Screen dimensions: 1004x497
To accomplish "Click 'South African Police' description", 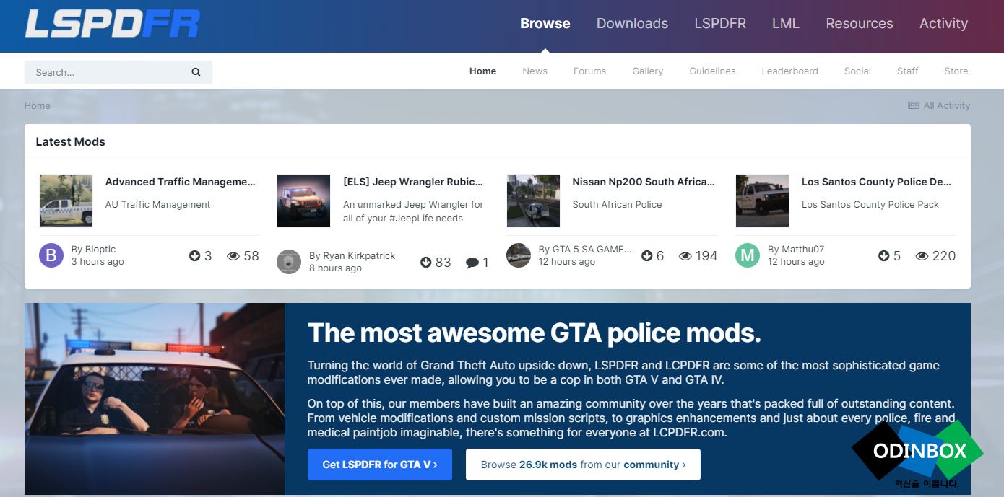I will point(618,205).
